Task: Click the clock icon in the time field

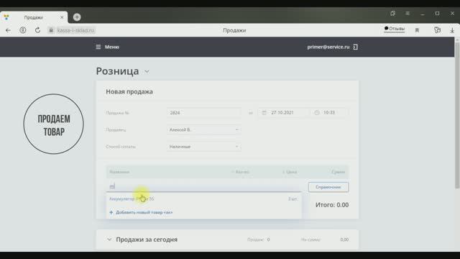Action: pos(317,113)
